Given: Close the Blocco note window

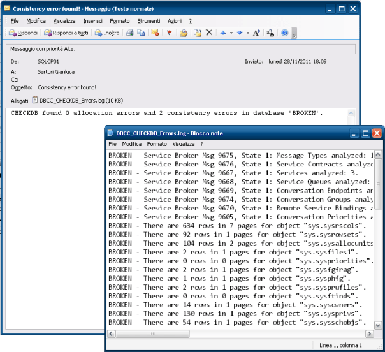Looking at the screenshot, I should 377,133.
